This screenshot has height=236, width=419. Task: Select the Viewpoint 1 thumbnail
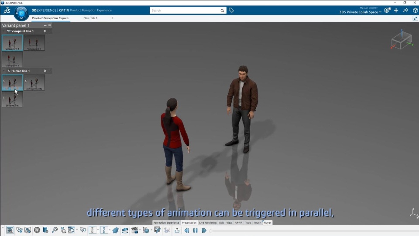(x=12, y=43)
